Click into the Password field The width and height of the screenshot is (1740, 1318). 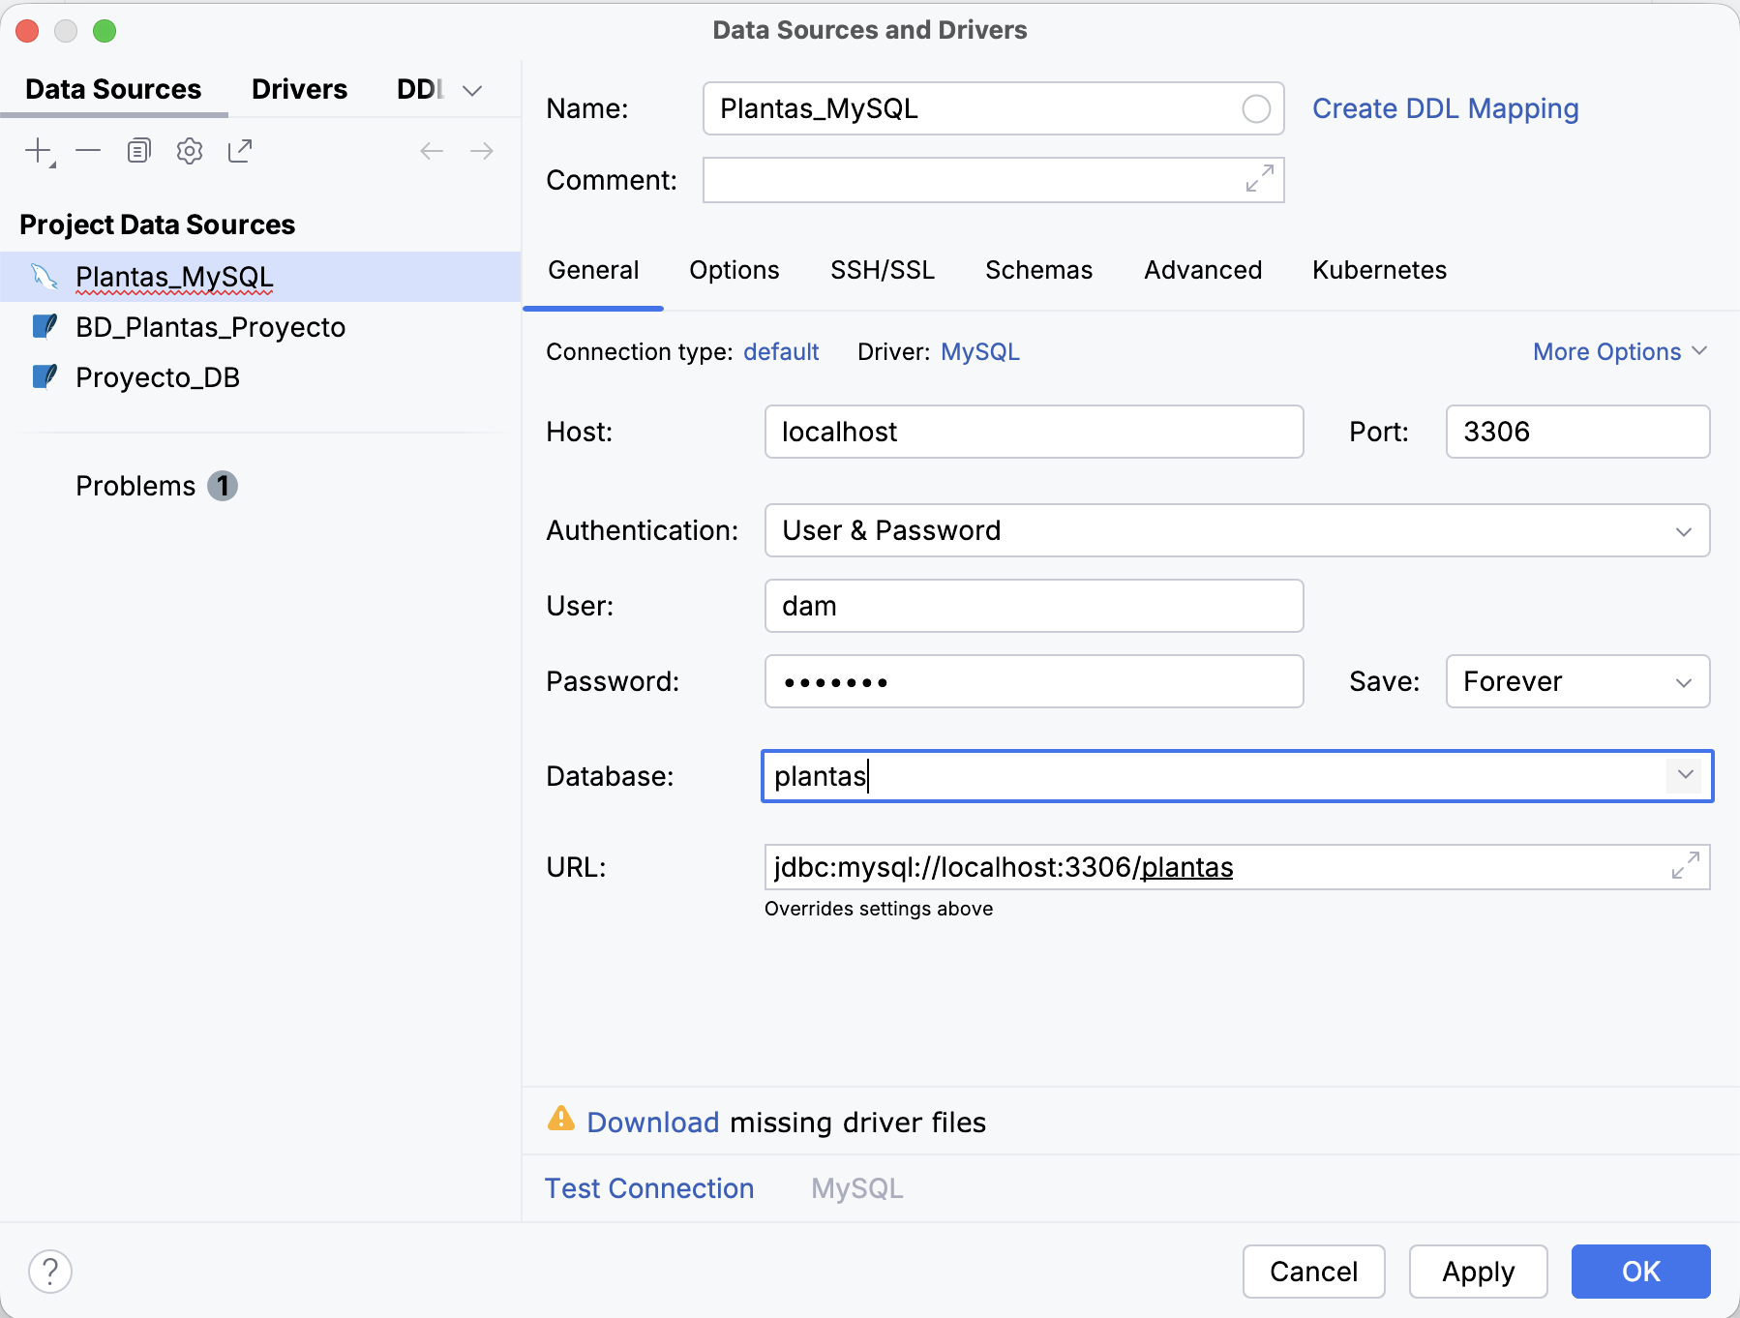pos(1034,681)
